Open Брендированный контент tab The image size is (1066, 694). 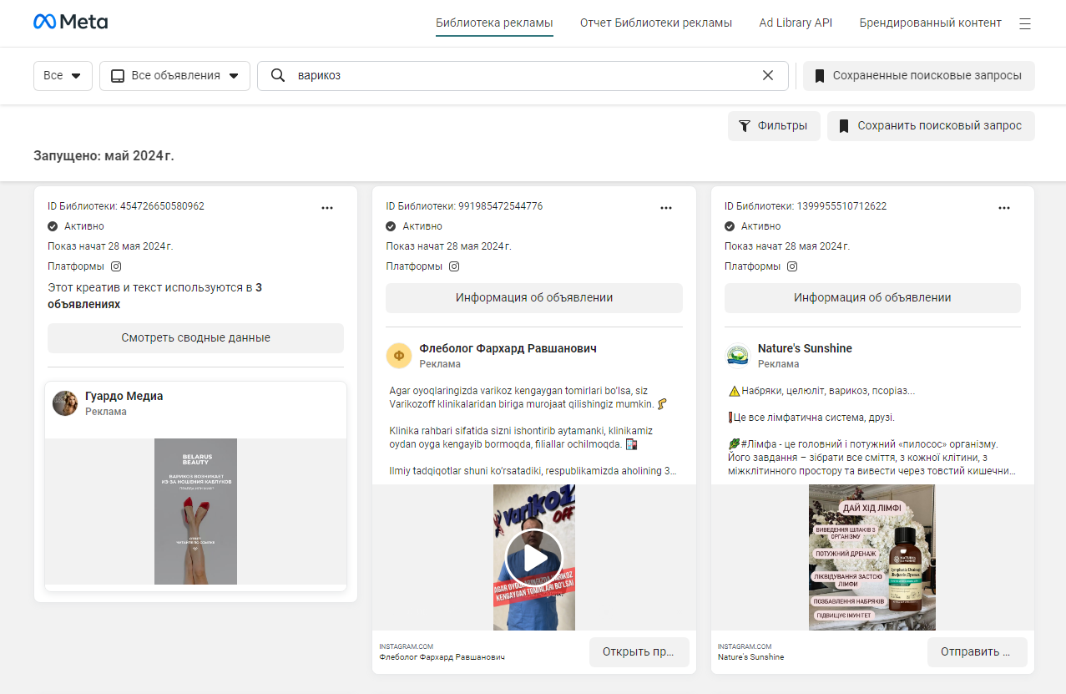click(930, 23)
